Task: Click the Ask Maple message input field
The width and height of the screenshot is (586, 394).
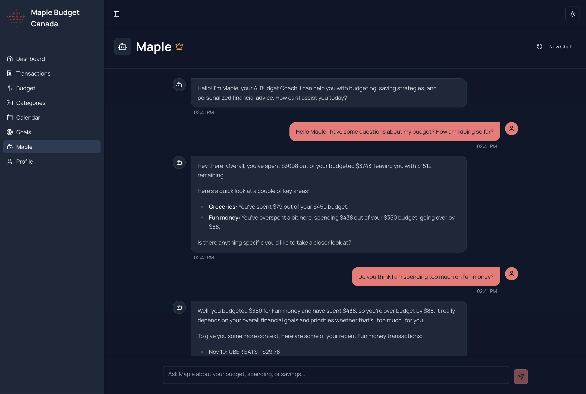Action: [x=336, y=375]
